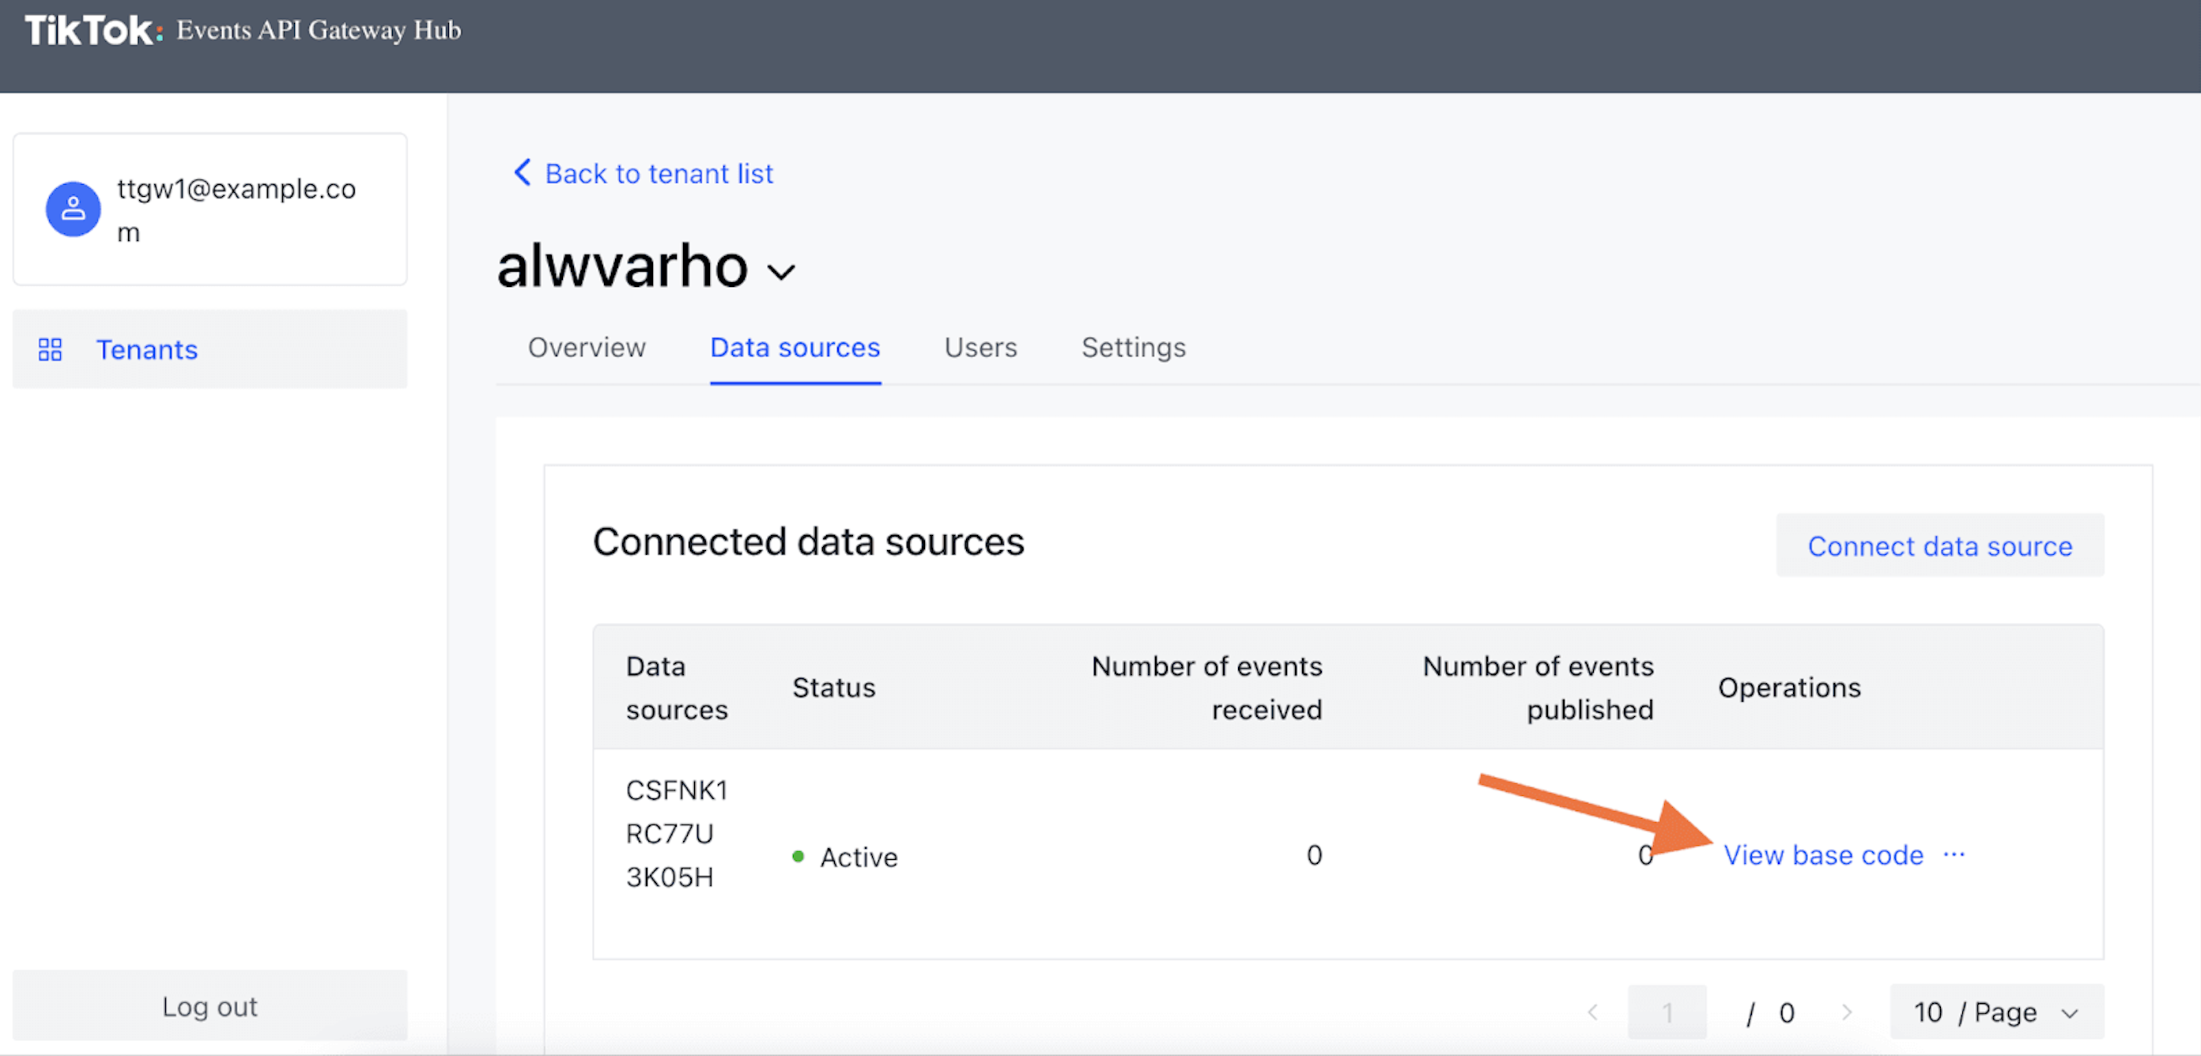
Task: Click the page size chevron arrow
Action: pos(2070,1013)
